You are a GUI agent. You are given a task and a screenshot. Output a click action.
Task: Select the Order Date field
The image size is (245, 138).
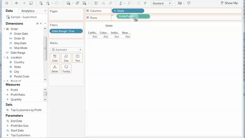pos(21,34)
